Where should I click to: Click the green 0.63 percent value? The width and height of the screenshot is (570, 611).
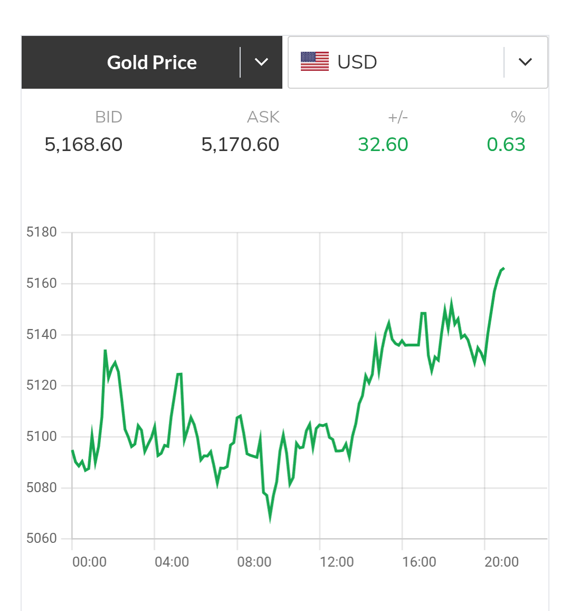tap(506, 144)
